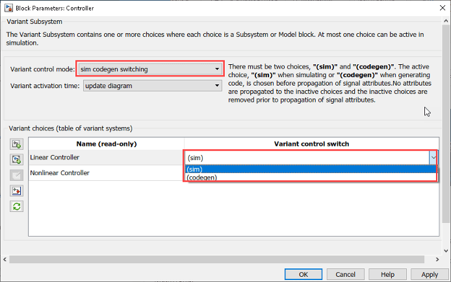Image resolution: width=451 pixels, height=282 pixels.
Task: Add a new Model block variant choice
Action: pos(16,159)
